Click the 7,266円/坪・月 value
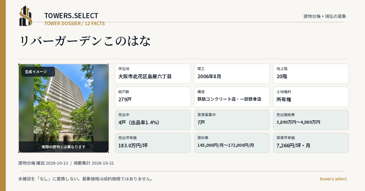Image resolution: width=365 pixels, height=191 pixels. [294, 146]
